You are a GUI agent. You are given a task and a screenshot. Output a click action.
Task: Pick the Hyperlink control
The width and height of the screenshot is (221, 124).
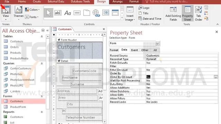click(96, 13)
